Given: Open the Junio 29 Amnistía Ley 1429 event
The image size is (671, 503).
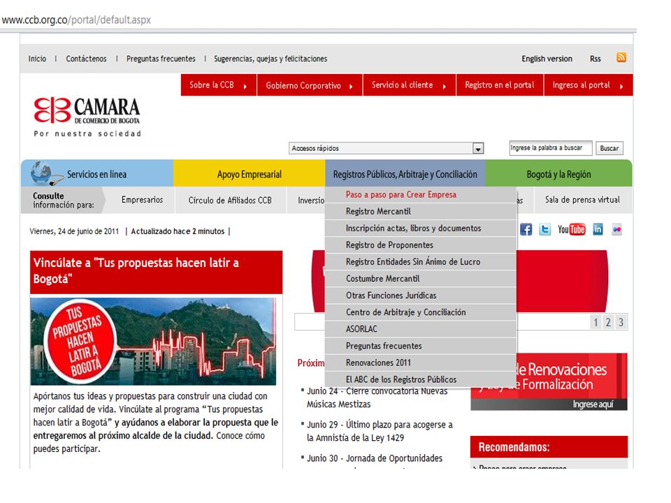Looking at the screenshot, I should point(379,431).
